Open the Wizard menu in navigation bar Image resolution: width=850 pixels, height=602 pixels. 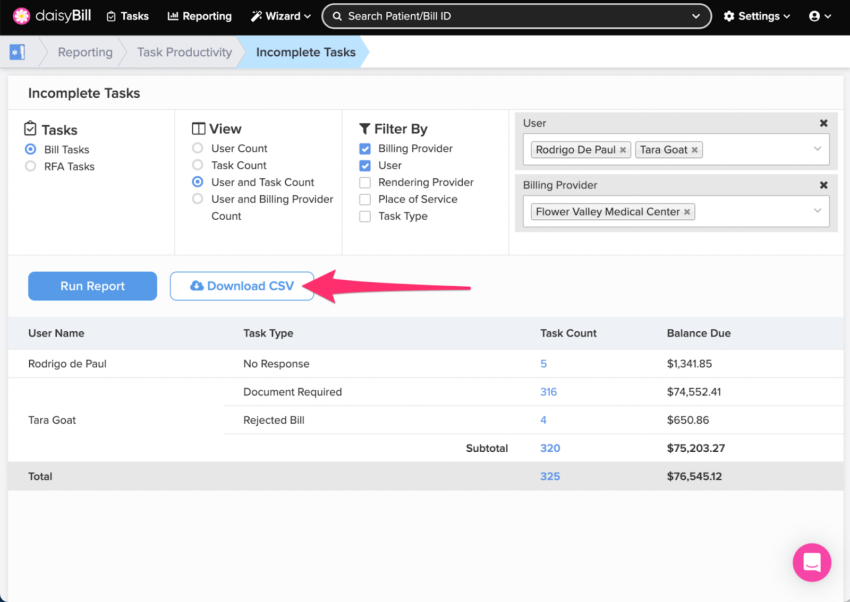tap(281, 16)
